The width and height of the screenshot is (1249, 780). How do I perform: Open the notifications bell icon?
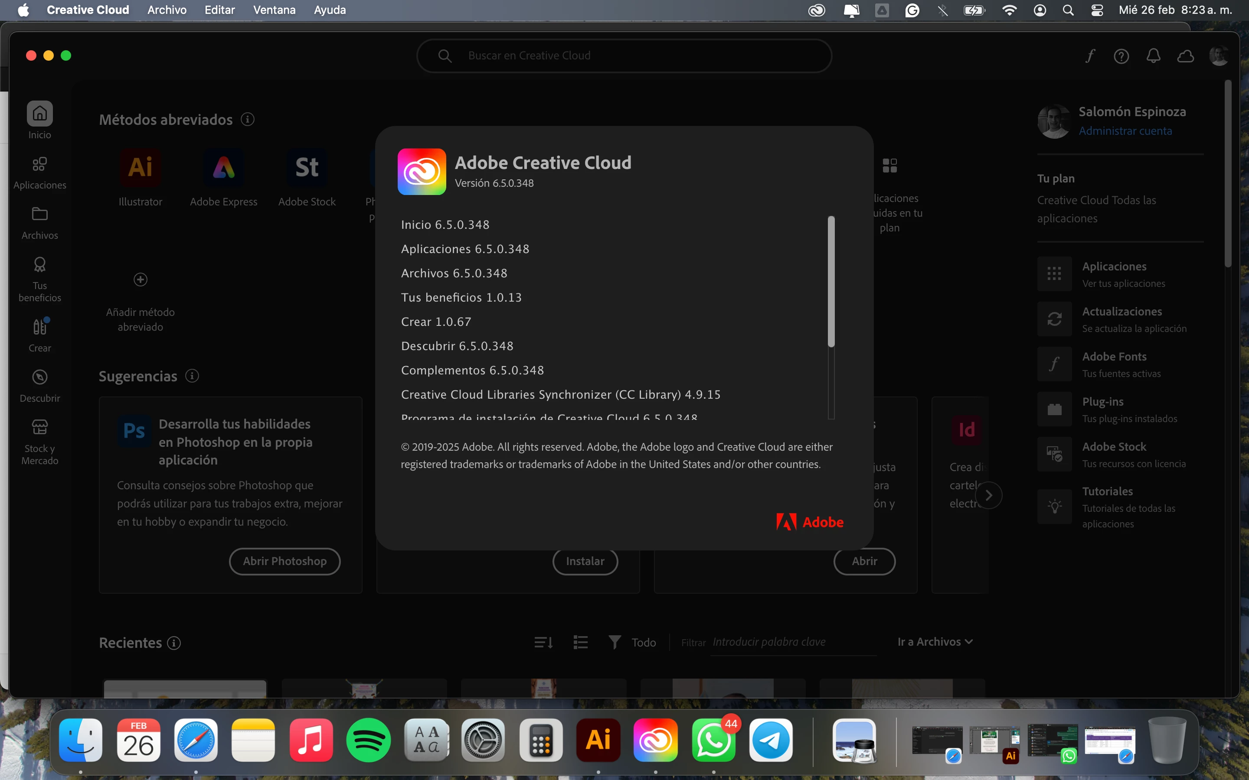click(x=1153, y=56)
